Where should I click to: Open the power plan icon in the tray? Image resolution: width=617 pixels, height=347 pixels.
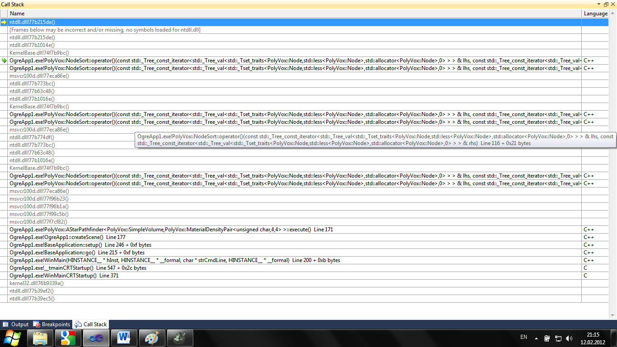pos(547,338)
